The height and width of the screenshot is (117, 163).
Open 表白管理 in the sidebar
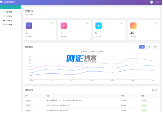(9, 16)
